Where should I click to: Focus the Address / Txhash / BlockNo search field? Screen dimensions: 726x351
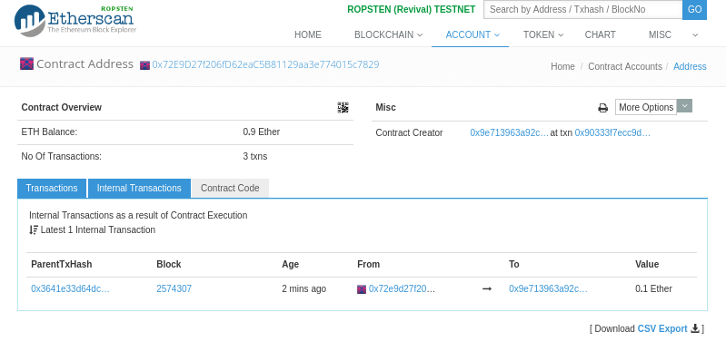click(583, 9)
